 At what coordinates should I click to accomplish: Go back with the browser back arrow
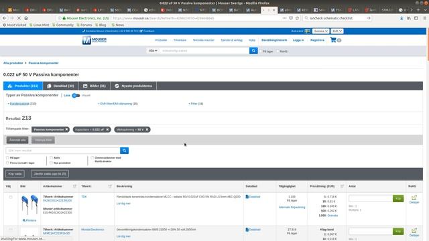click(x=5, y=18)
